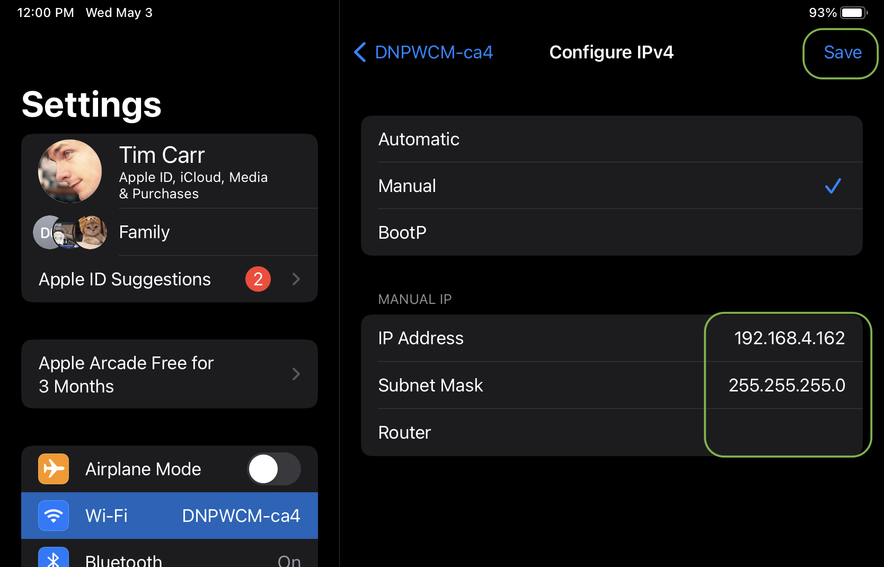Click the back chevron next to DNPWCM-ca4
Image resolution: width=884 pixels, height=567 pixels.
click(359, 52)
